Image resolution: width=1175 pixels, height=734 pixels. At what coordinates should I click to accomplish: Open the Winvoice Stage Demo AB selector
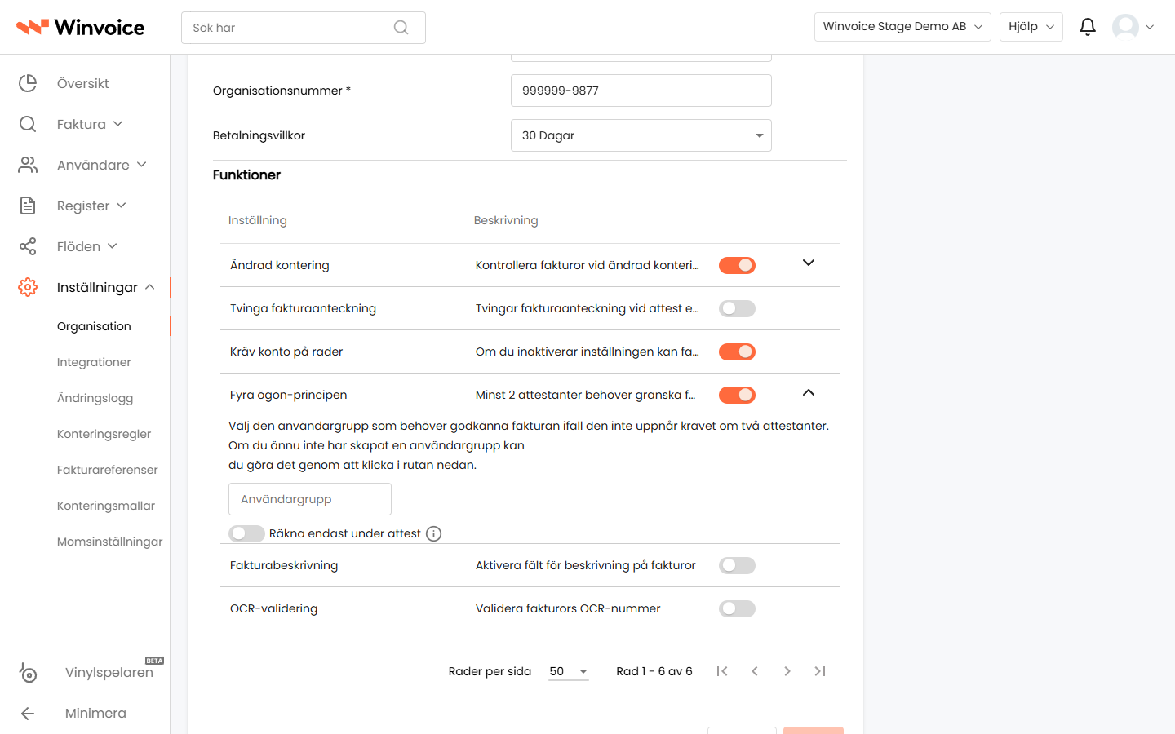click(902, 27)
